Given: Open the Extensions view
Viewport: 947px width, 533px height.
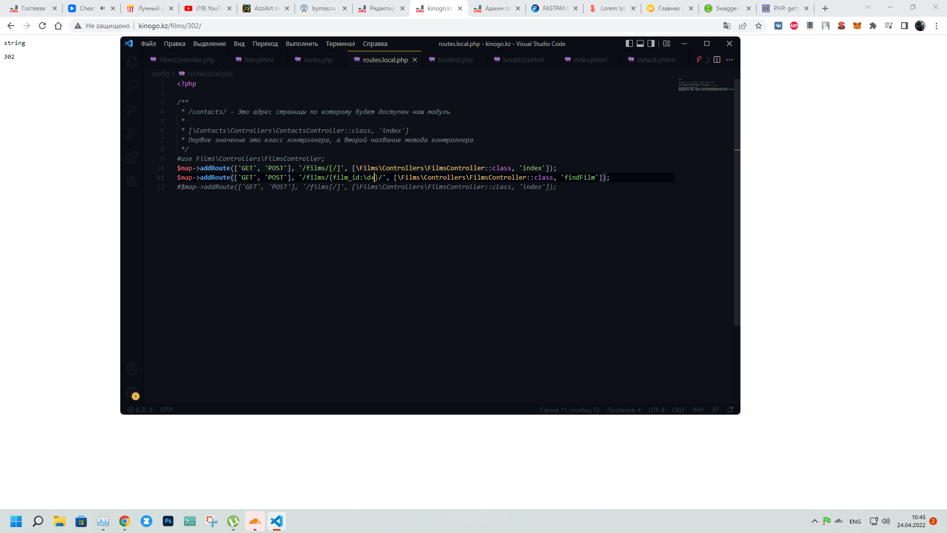Looking at the screenshot, I should click(x=132, y=157).
